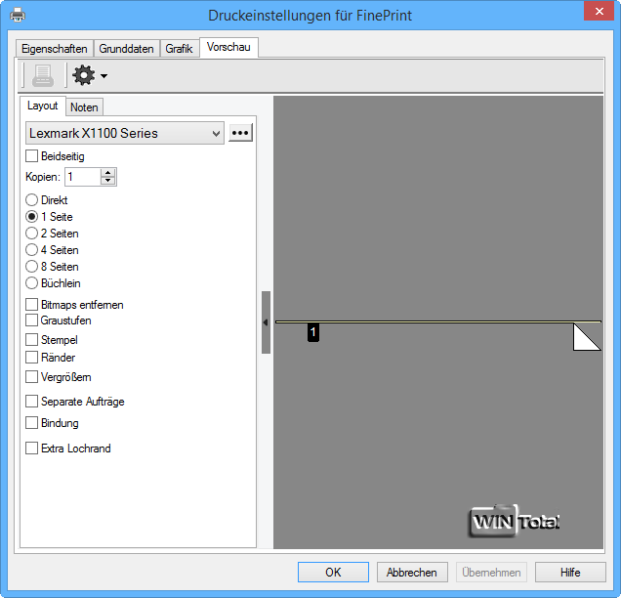Viewport: 621px width, 598px height.
Task: Click the grayed printer icon in toolbar
Action: click(43, 75)
